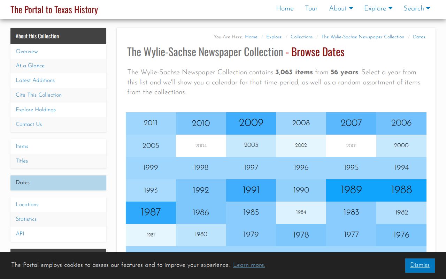Screen dimensions: 446x279
Task: Select At a Glance sidebar link
Action: tap(58, 66)
